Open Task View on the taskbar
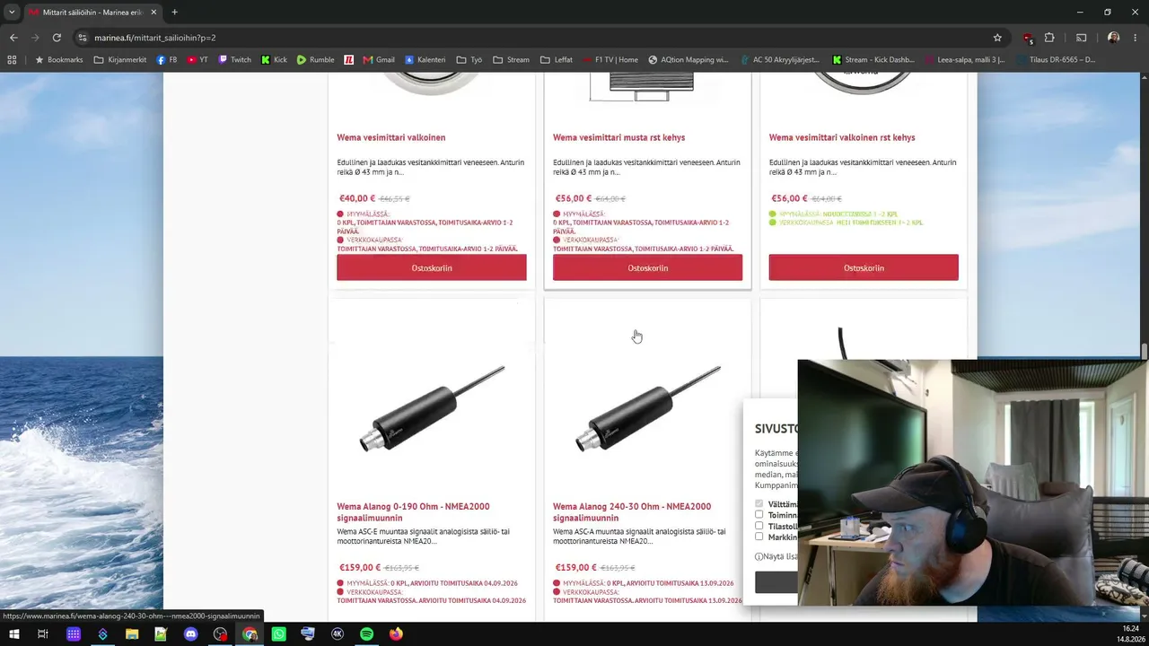This screenshot has height=646, width=1149. (42, 634)
